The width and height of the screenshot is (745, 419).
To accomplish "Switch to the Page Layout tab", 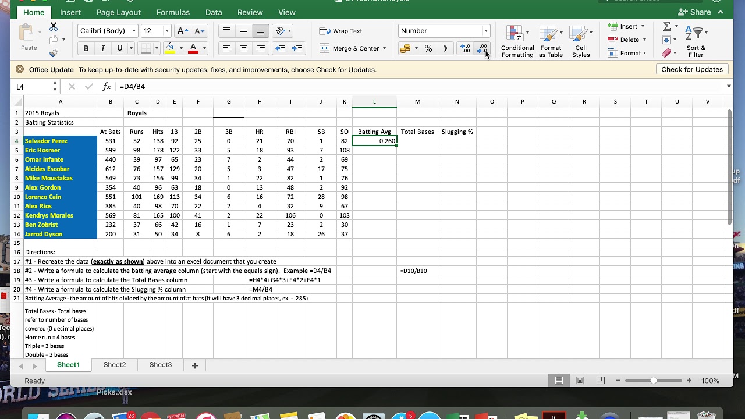I will coord(119,12).
